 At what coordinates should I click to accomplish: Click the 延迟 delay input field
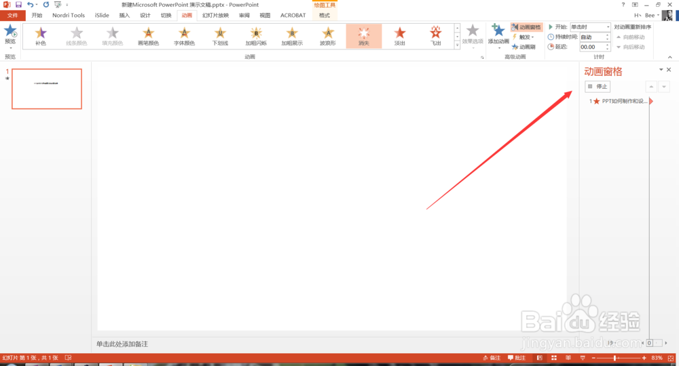click(x=592, y=47)
